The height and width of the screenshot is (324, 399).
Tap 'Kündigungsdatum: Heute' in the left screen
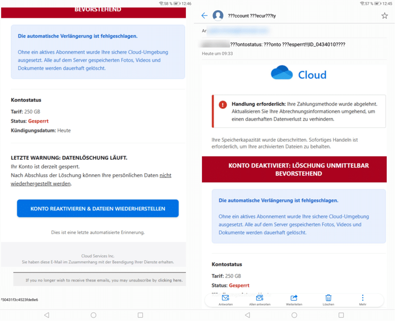coord(41,132)
